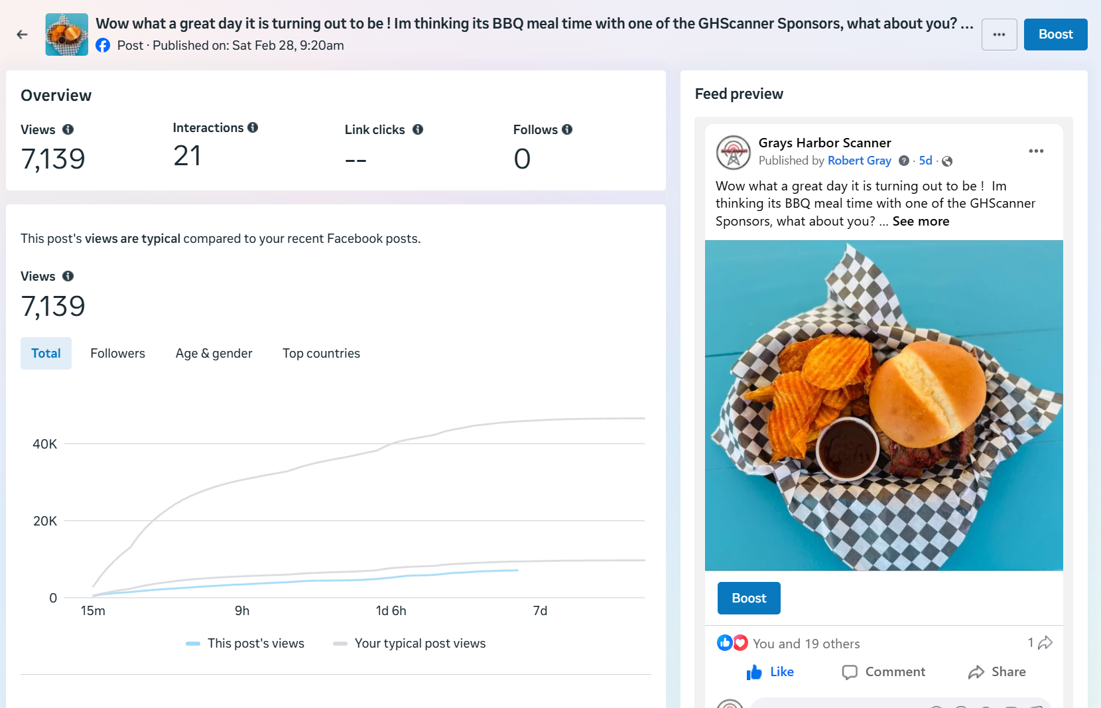Open the feed post three-dot options menu
The width and height of the screenshot is (1101, 708).
pyautogui.click(x=1036, y=151)
